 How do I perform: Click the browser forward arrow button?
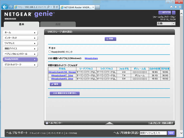pyautogui.click(x=10, y=6)
